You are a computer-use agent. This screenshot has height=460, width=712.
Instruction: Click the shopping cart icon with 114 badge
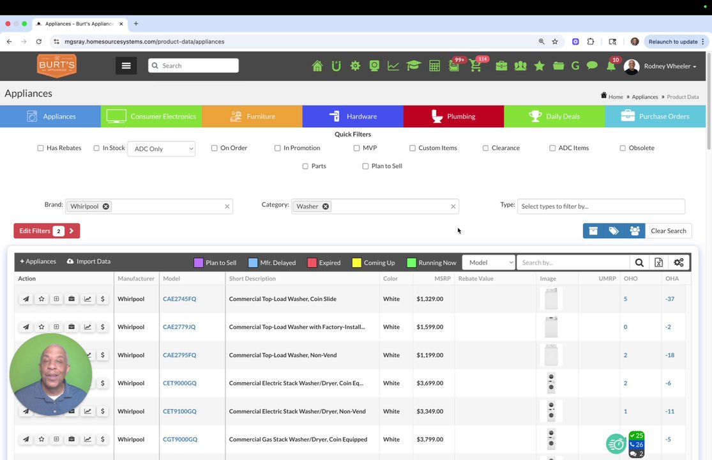(476, 66)
